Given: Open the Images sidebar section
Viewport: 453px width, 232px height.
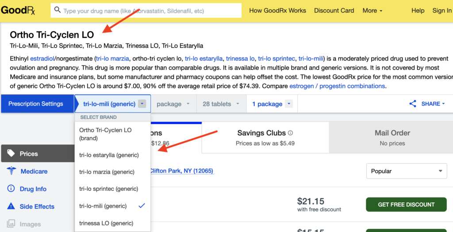Looking at the screenshot, I should coord(30,224).
